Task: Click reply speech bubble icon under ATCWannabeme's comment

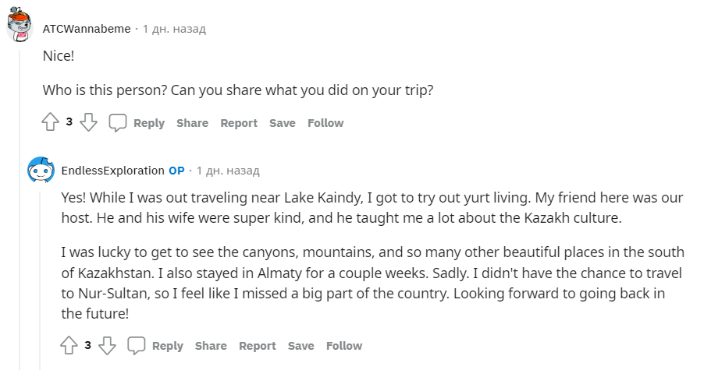Action: [118, 122]
